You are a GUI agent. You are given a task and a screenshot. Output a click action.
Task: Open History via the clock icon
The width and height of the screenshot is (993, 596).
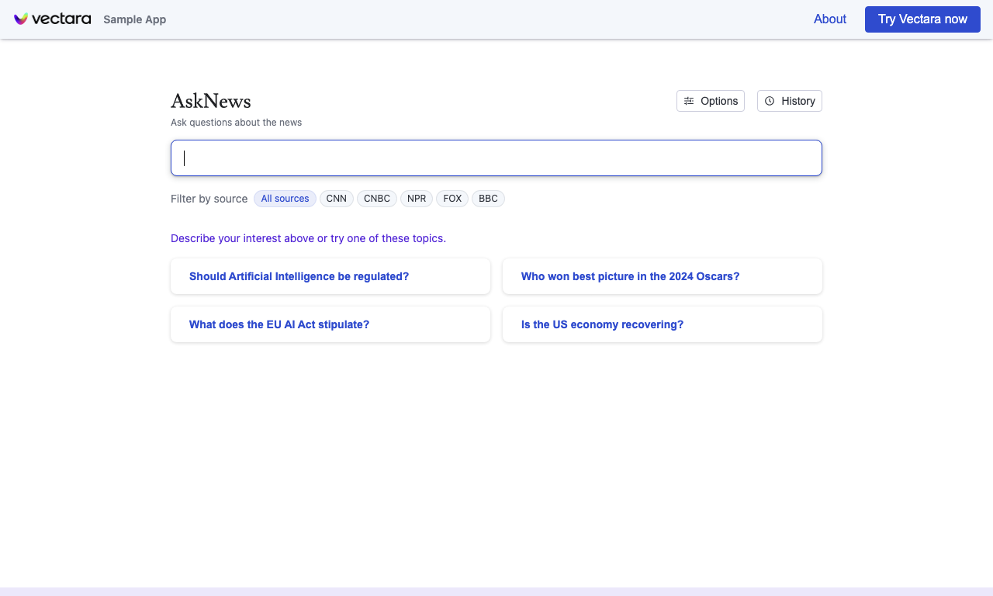[x=770, y=101]
